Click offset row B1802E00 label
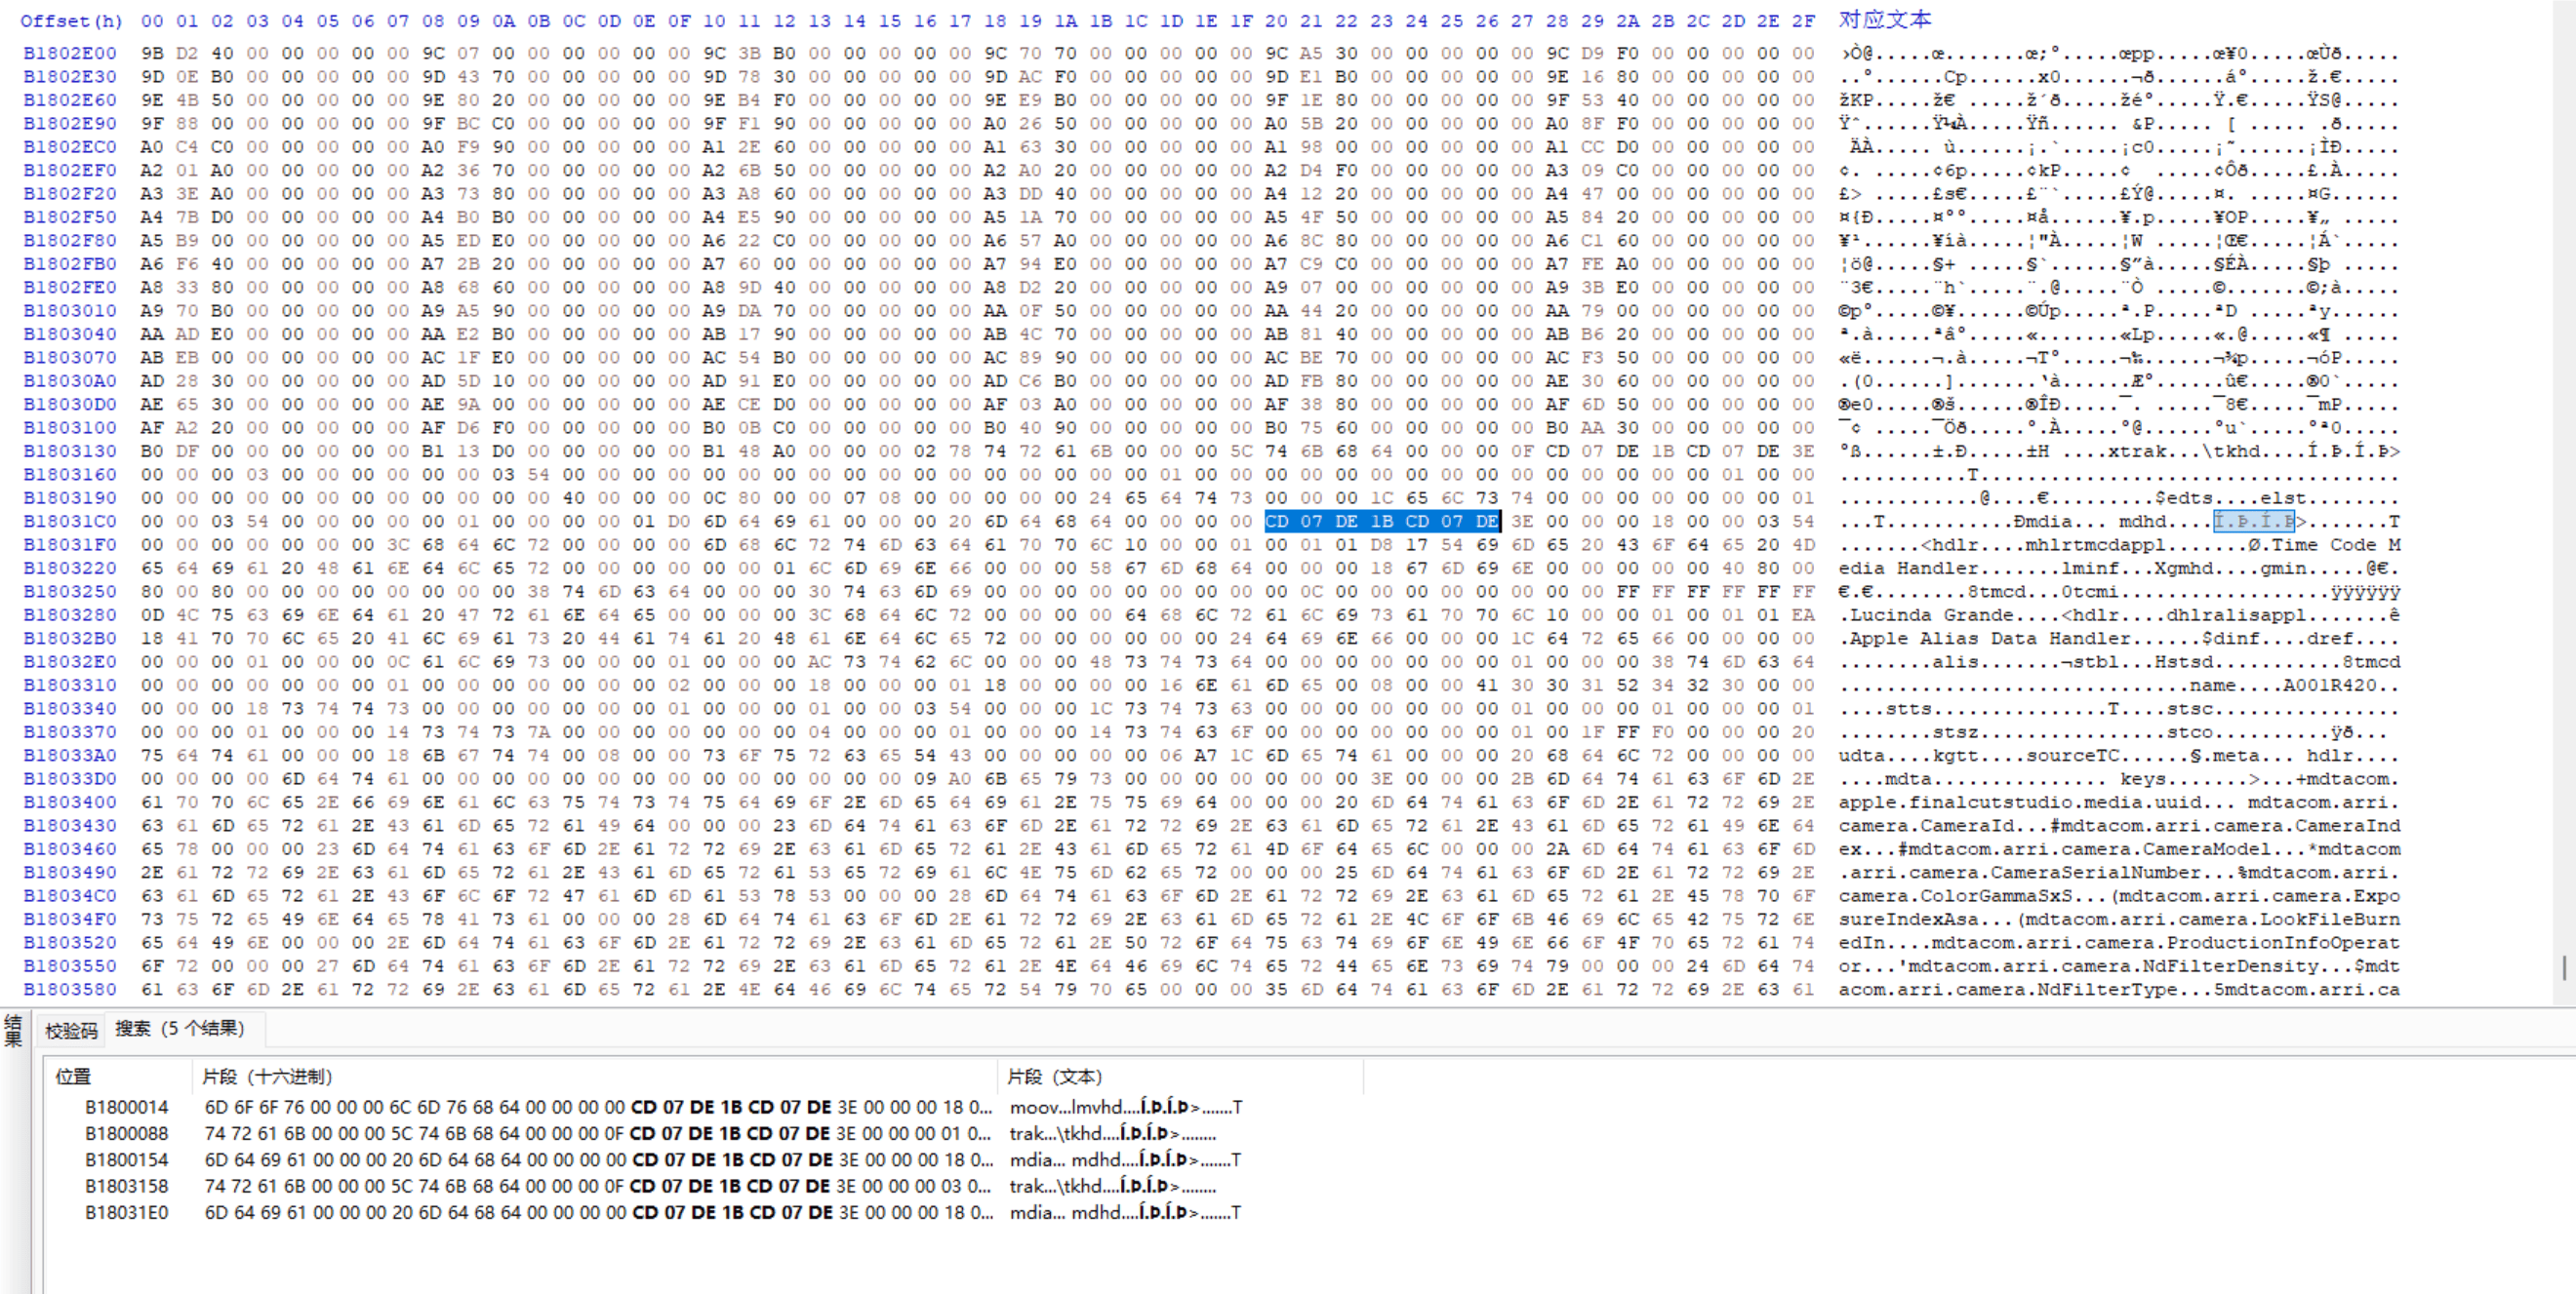Viewport: 2576px width, 1294px height. pyautogui.click(x=70, y=53)
